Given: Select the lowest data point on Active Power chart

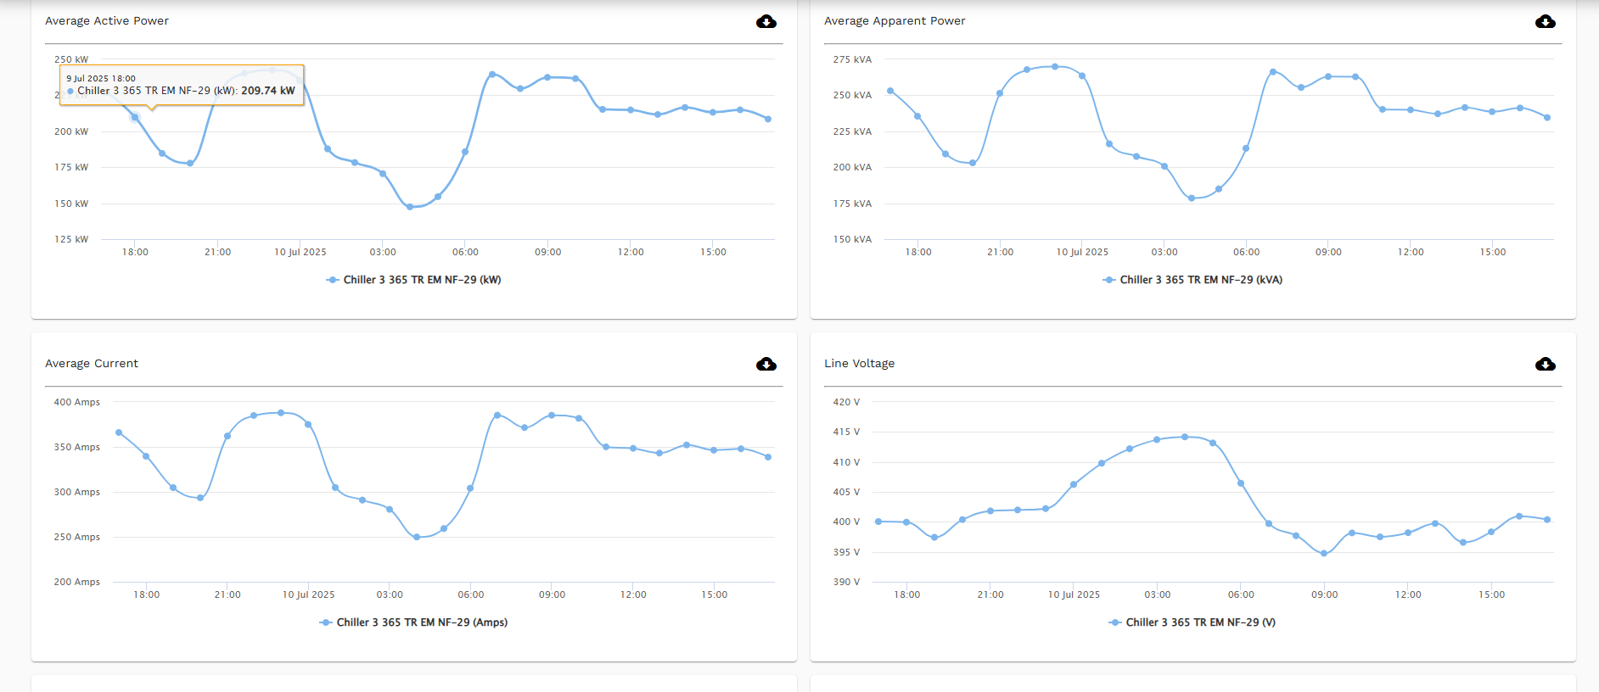Looking at the screenshot, I should (410, 207).
